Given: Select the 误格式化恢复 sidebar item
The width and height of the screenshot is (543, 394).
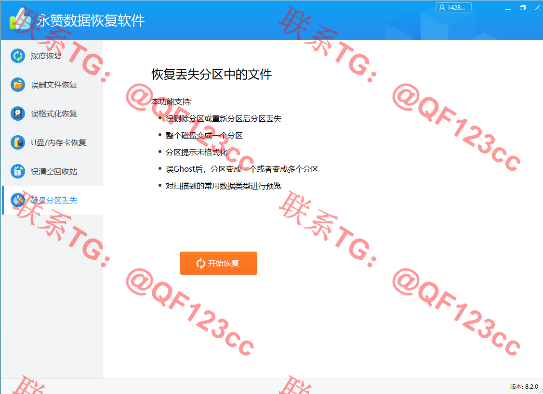Looking at the screenshot, I should pos(53,114).
